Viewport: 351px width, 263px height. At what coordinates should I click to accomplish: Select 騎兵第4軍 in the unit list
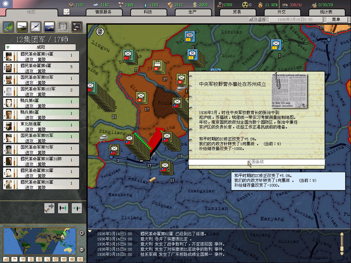(x=41, y=103)
